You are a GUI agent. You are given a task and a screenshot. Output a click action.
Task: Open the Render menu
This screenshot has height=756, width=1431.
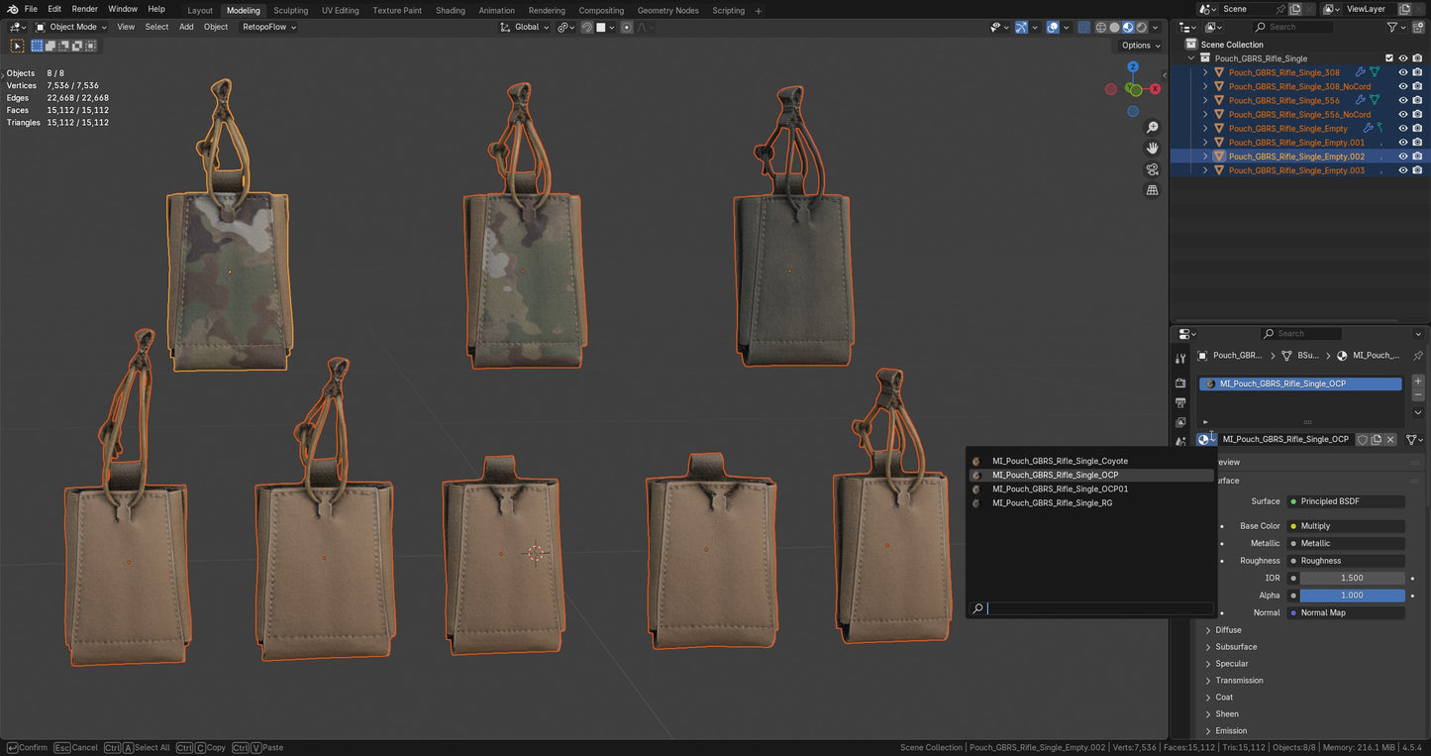[85, 9]
